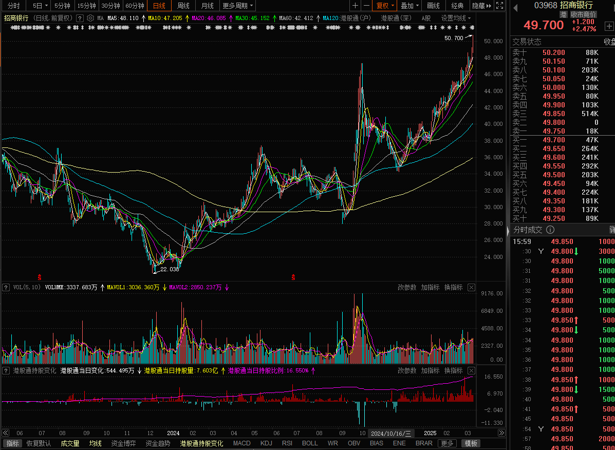The image size is (615, 450).
Task: Switch to the 周线 weekly tab
Action: tap(183, 6)
